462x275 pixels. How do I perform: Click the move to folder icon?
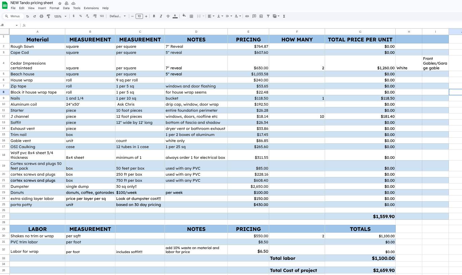point(67,3)
